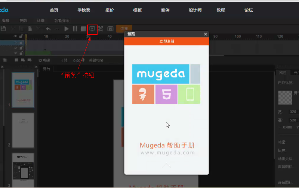The width and height of the screenshot is (299, 188).
Task: Toggle the all-layers lock icon in timeline header
Action: coord(21,36)
